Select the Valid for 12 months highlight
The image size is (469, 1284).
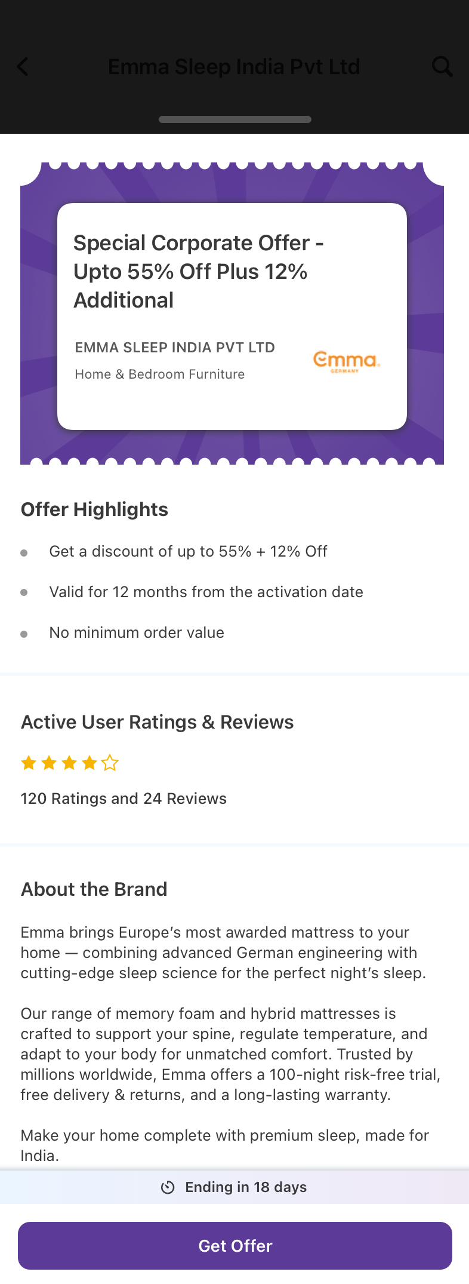point(206,592)
